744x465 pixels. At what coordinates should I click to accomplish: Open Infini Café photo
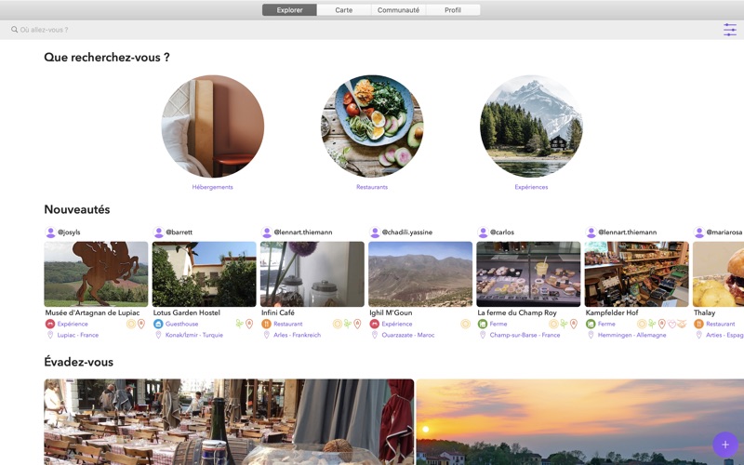[312, 273]
